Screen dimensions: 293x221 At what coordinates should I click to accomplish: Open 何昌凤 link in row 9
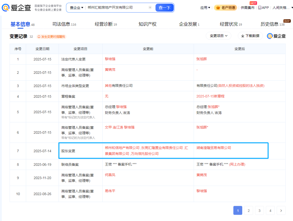coord(110,175)
